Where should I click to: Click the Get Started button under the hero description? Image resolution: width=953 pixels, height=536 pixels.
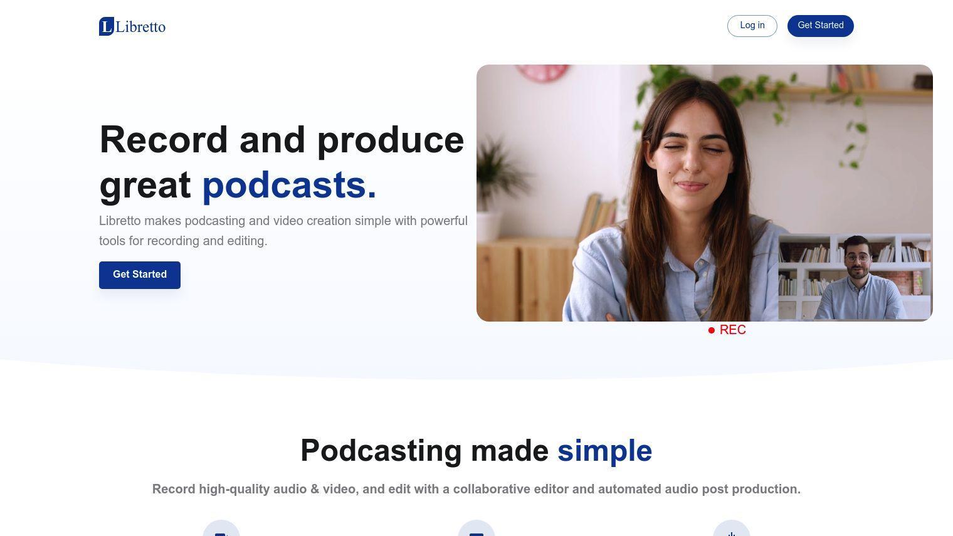(140, 275)
